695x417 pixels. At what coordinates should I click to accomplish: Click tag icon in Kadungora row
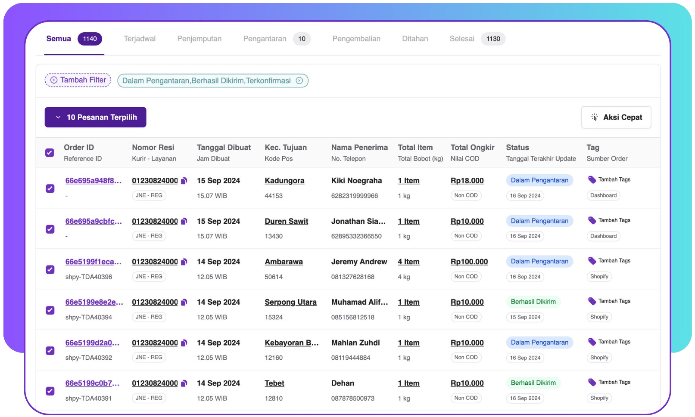pyautogui.click(x=592, y=180)
